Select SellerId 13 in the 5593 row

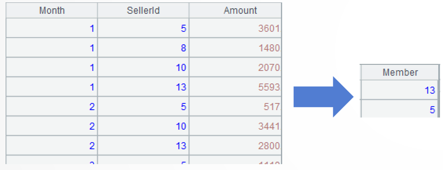pyautogui.click(x=143, y=87)
